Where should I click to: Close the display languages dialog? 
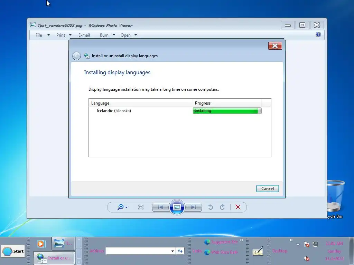tap(275, 46)
